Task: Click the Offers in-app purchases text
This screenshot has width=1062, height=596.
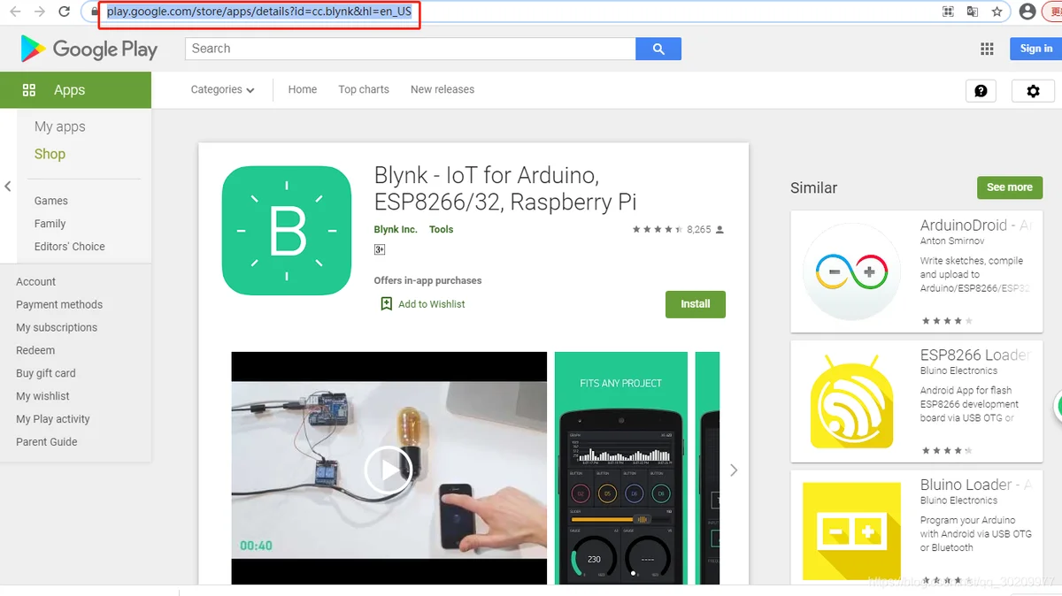Action: point(428,280)
